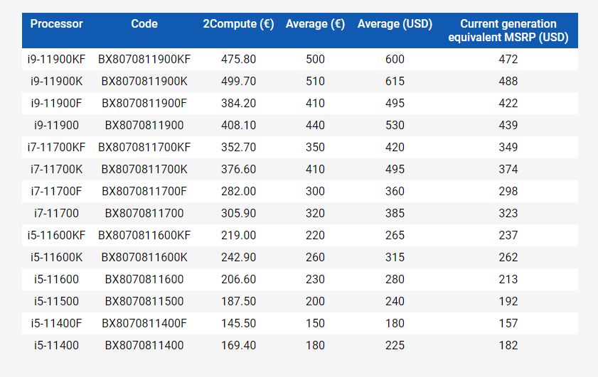Click the i9-11900 processor name
The height and width of the screenshot is (377, 598).
(x=56, y=126)
